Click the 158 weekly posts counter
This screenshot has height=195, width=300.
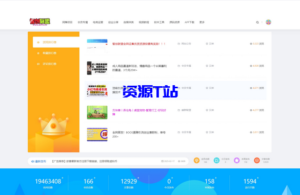(210, 182)
